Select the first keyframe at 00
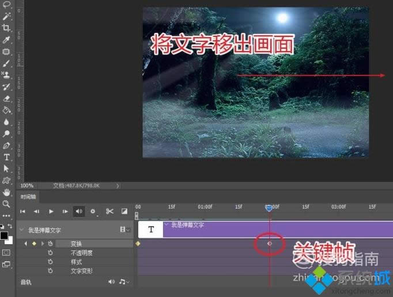The height and width of the screenshot is (297, 393). (138, 243)
